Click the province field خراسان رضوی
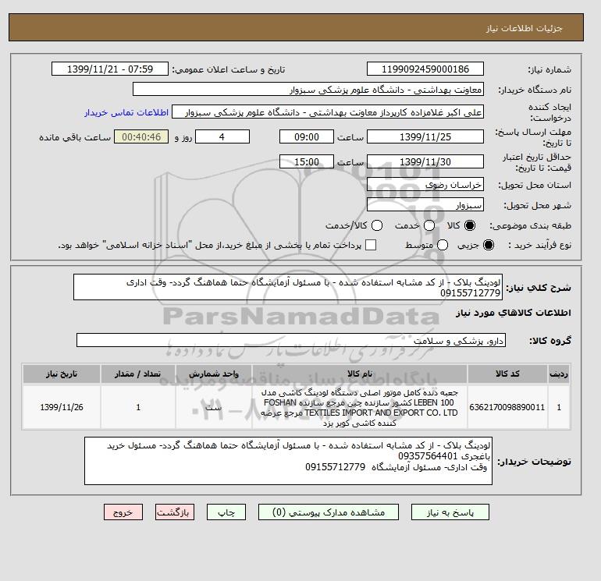The height and width of the screenshot is (581, 601). [425, 184]
